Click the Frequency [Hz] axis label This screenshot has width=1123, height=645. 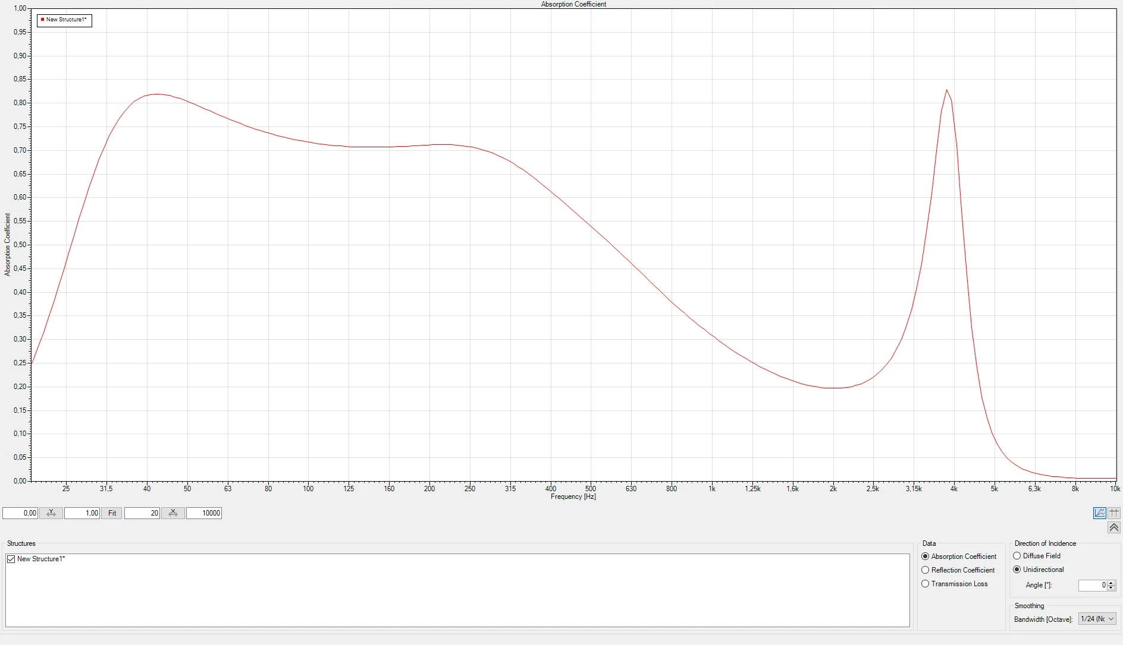tap(573, 497)
